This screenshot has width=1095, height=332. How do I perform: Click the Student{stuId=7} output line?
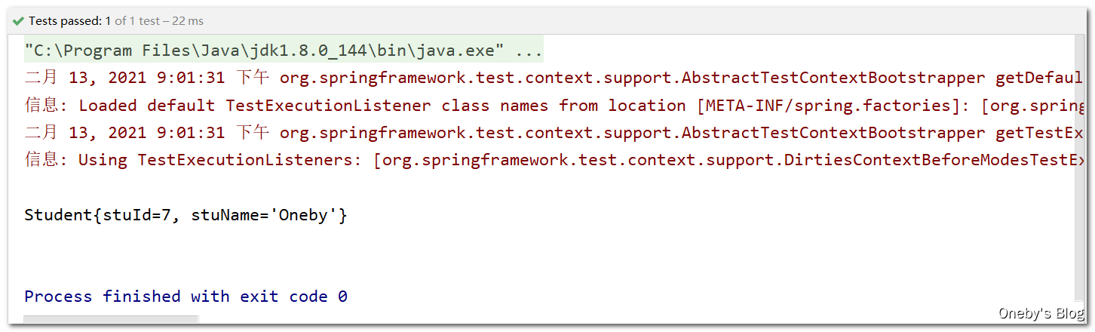pos(186,215)
